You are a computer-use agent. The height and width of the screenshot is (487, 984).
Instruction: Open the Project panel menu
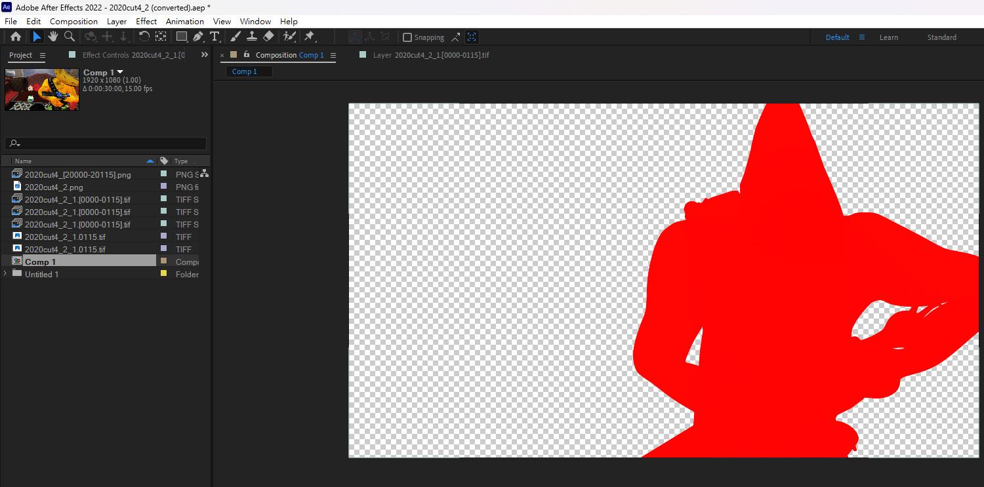coord(43,55)
